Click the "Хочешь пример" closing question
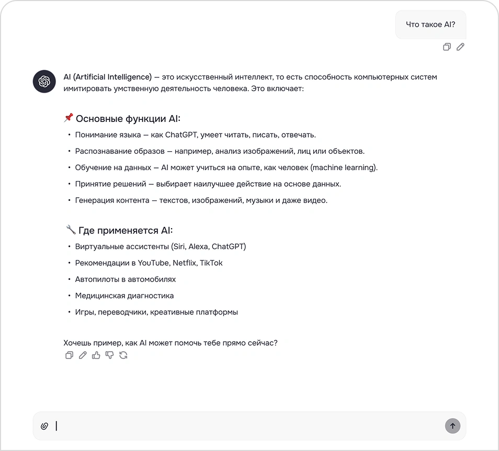The height and width of the screenshot is (451, 499). point(171,343)
